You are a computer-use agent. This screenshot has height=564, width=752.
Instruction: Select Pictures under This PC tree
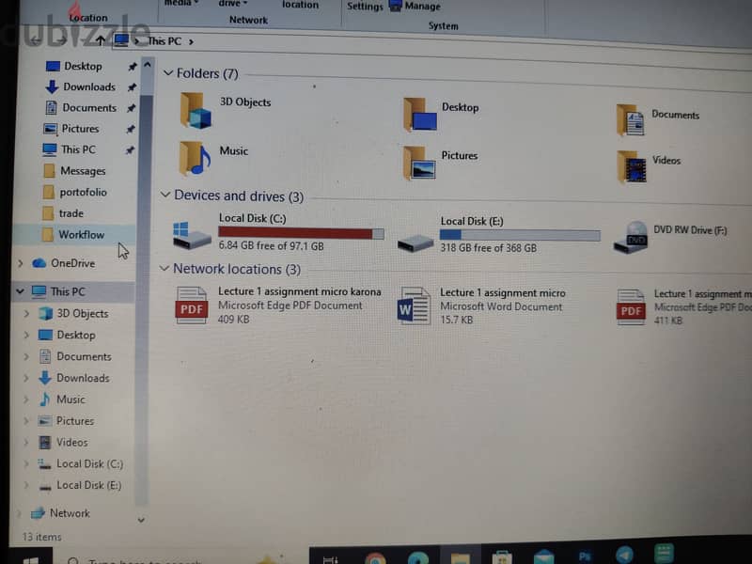[x=75, y=421]
